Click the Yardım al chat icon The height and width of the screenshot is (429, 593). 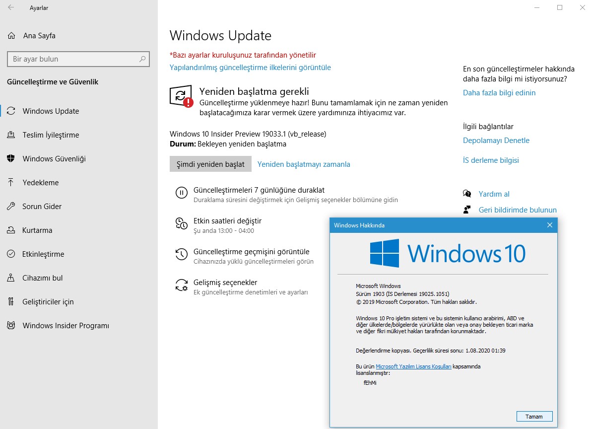(467, 194)
